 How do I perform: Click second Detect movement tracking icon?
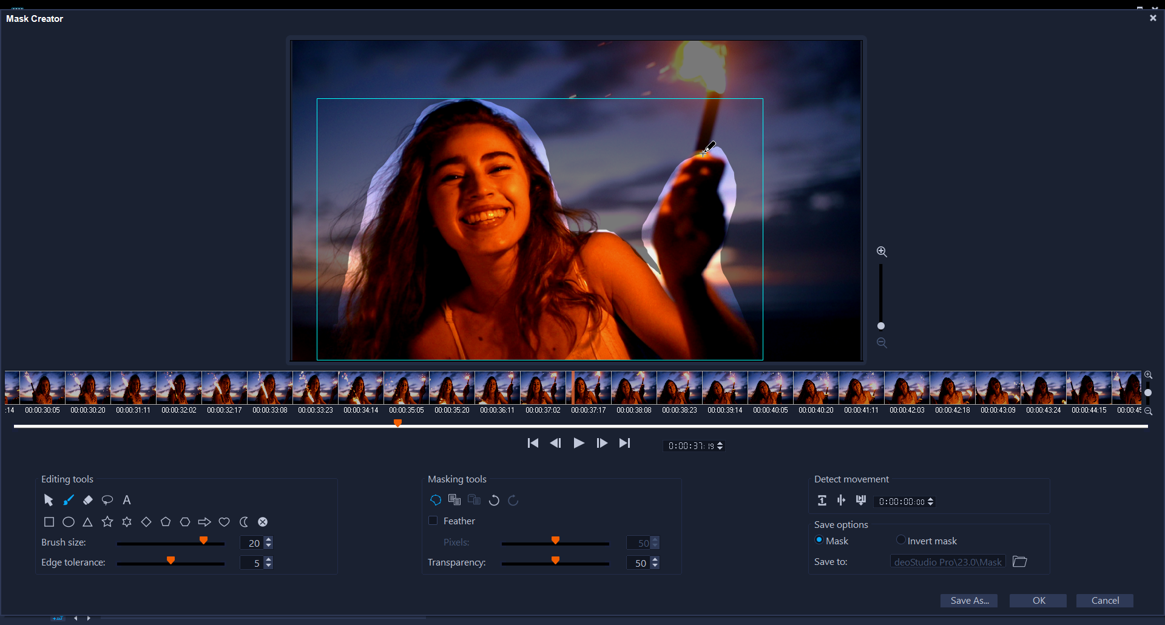(x=841, y=500)
